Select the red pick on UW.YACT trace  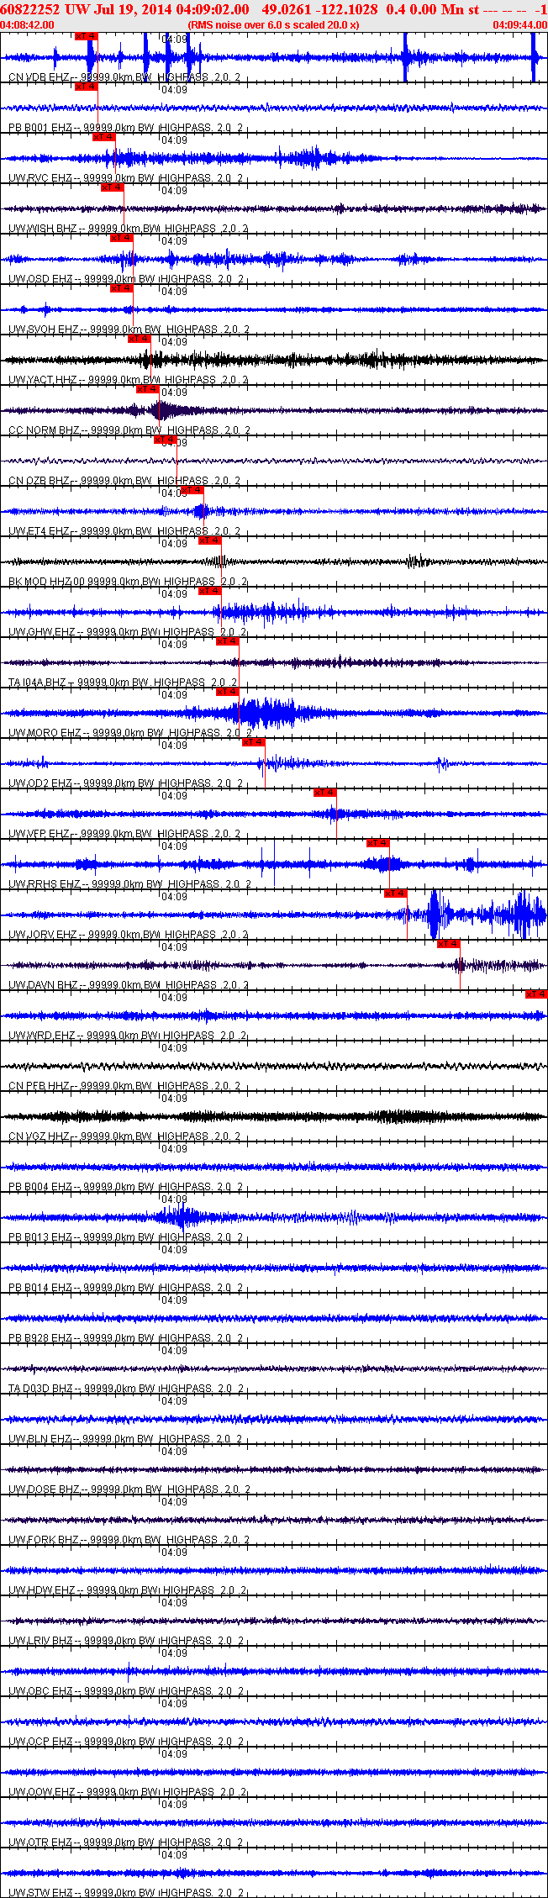tap(140, 339)
